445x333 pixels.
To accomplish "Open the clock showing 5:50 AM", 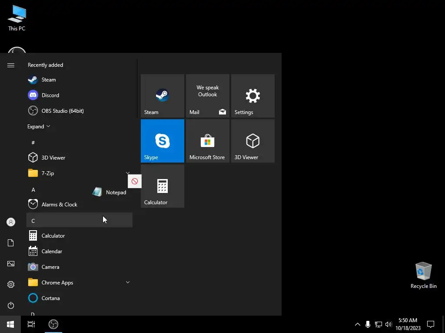I will click(408, 324).
